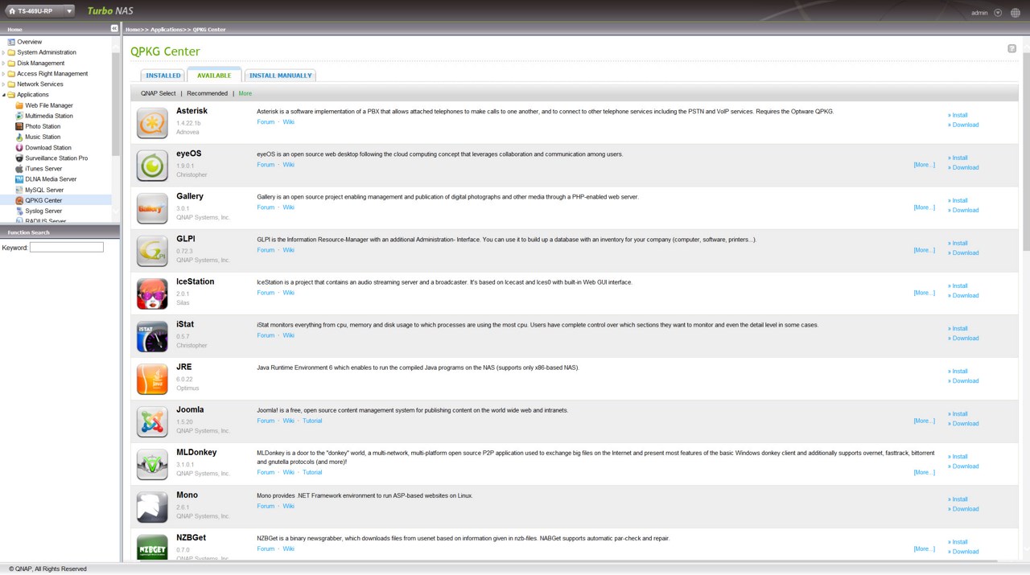Click the eyeOS app icon
Viewport: 1030px width, 575px height.
152,166
